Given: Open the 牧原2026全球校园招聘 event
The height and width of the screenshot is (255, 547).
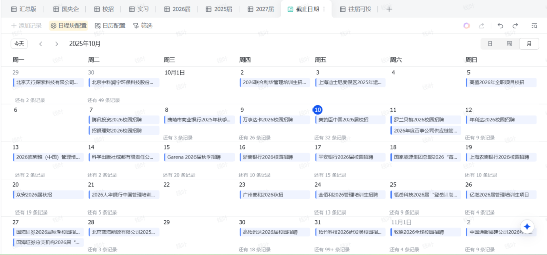Looking at the screenshot, I should pos(426,232).
